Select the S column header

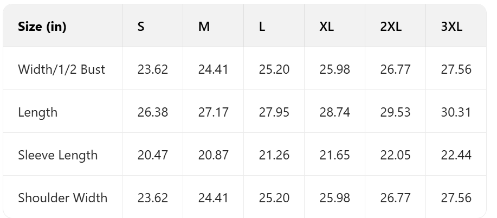[x=141, y=27]
